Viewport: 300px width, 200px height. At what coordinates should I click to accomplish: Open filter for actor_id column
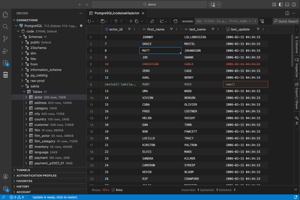129,29
